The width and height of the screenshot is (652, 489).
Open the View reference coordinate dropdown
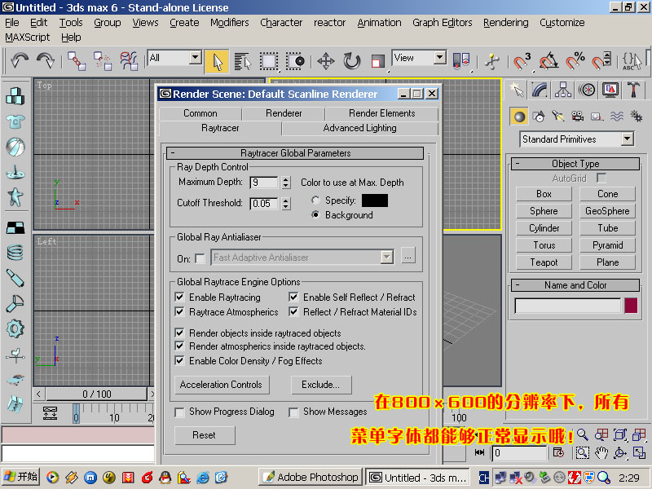[x=439, y=57]
